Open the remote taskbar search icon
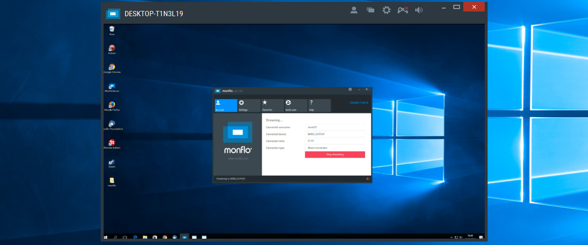This screenshot has height=245, width=588. point(115,237)
